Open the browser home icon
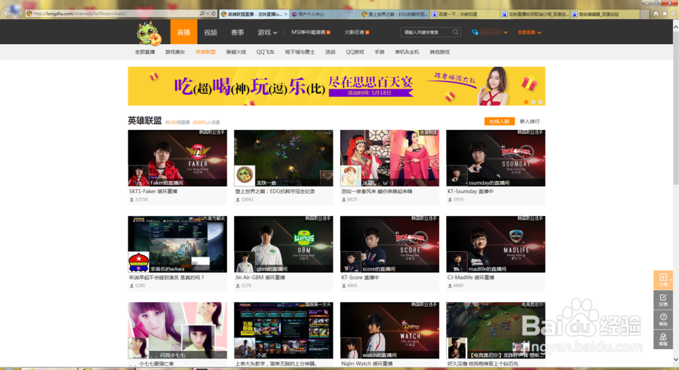This screenshot has height=370, width=679. (x=656, y=14)
